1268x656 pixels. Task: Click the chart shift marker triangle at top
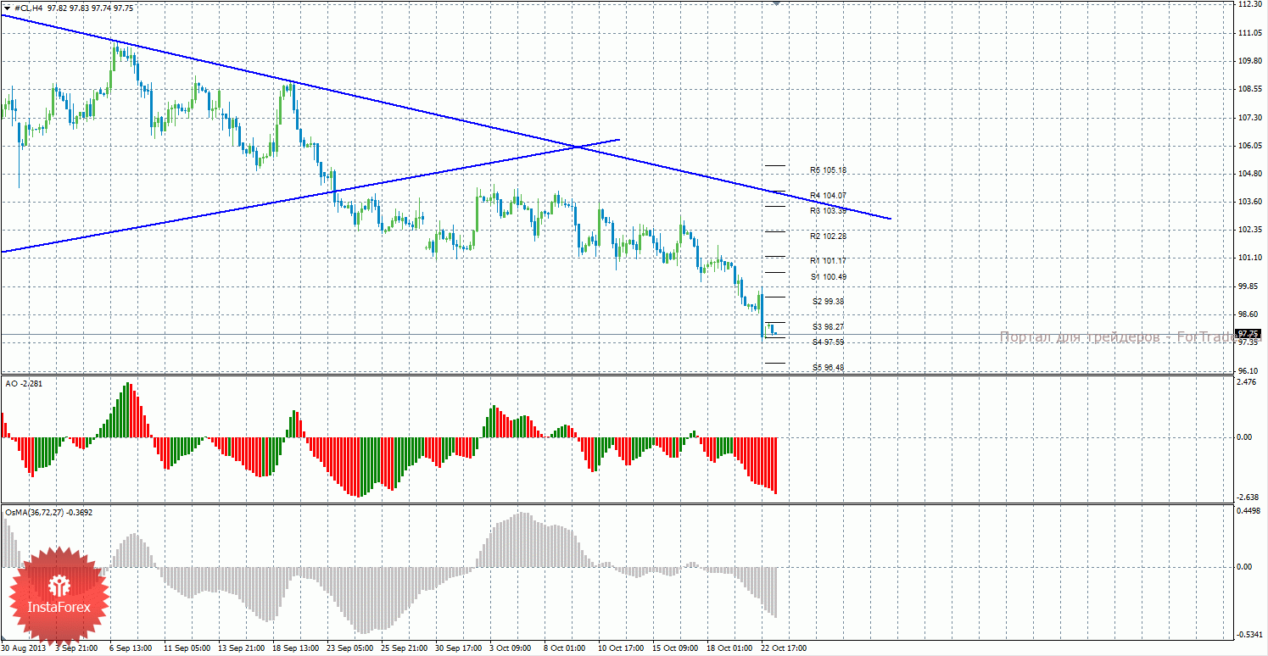tap(776, 3)
